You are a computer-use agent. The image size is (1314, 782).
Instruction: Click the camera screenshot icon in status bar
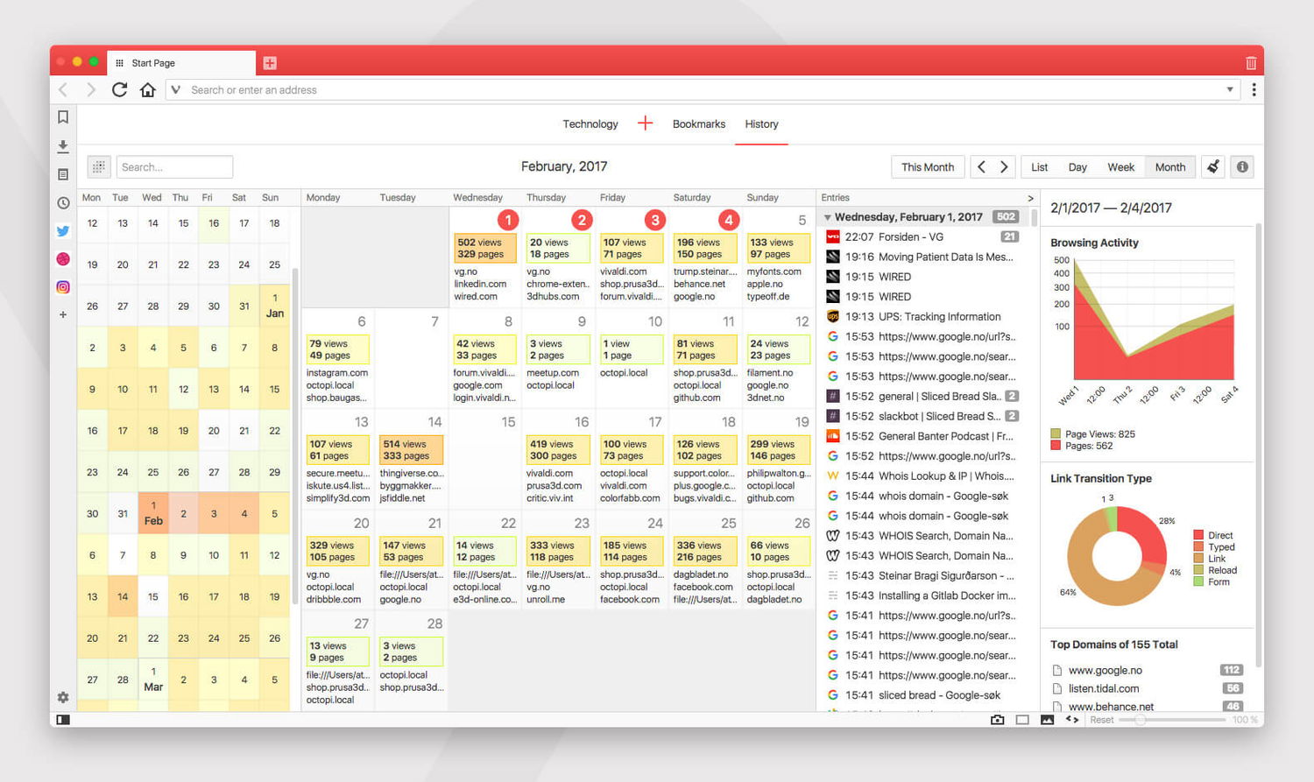coord(998,719)
